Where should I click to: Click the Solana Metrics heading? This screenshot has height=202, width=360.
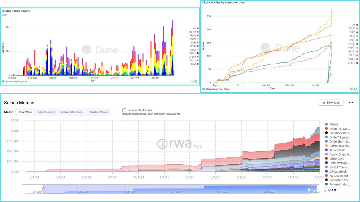coord(19,103)
